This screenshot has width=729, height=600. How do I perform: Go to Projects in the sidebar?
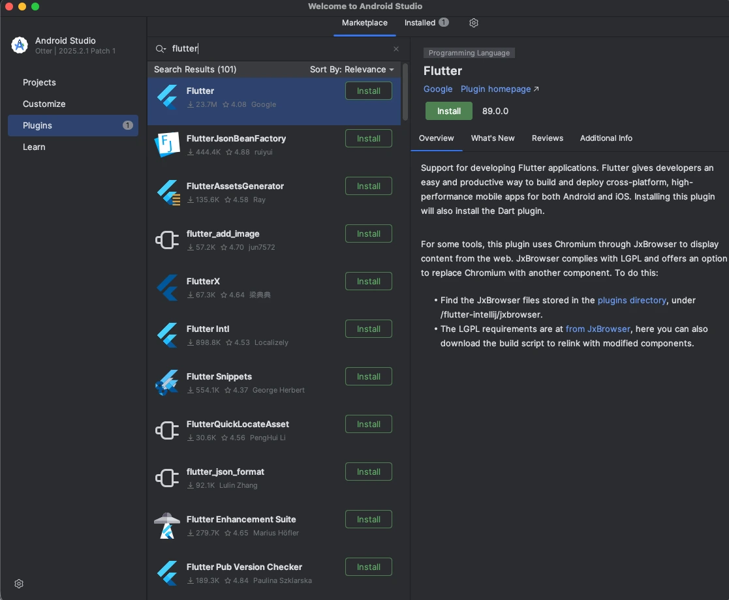[39, 82]
